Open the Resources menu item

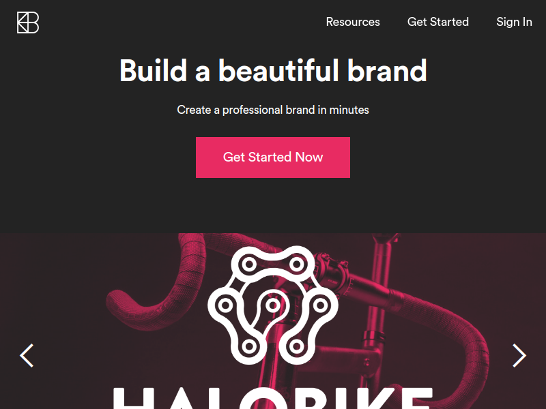click(353, 22)
